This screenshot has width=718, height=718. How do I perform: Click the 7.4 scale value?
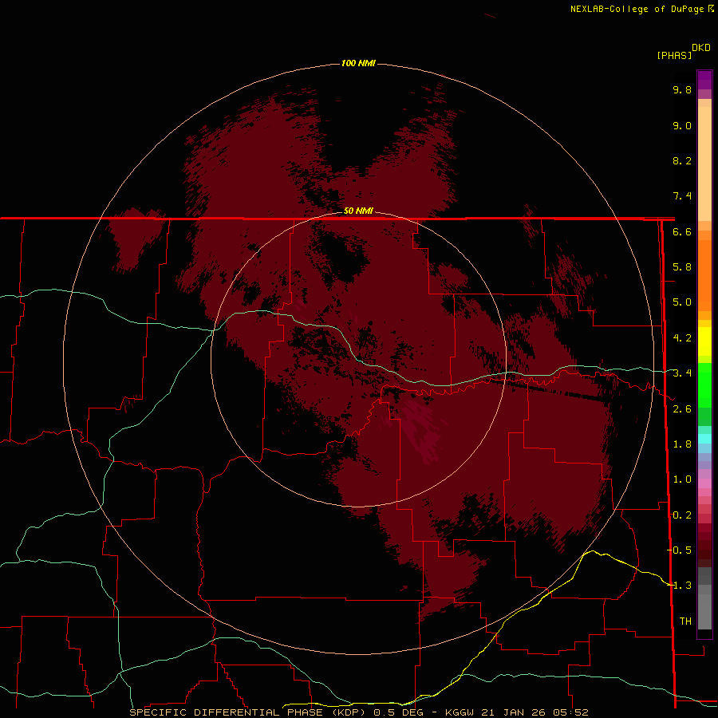[682, 196]
